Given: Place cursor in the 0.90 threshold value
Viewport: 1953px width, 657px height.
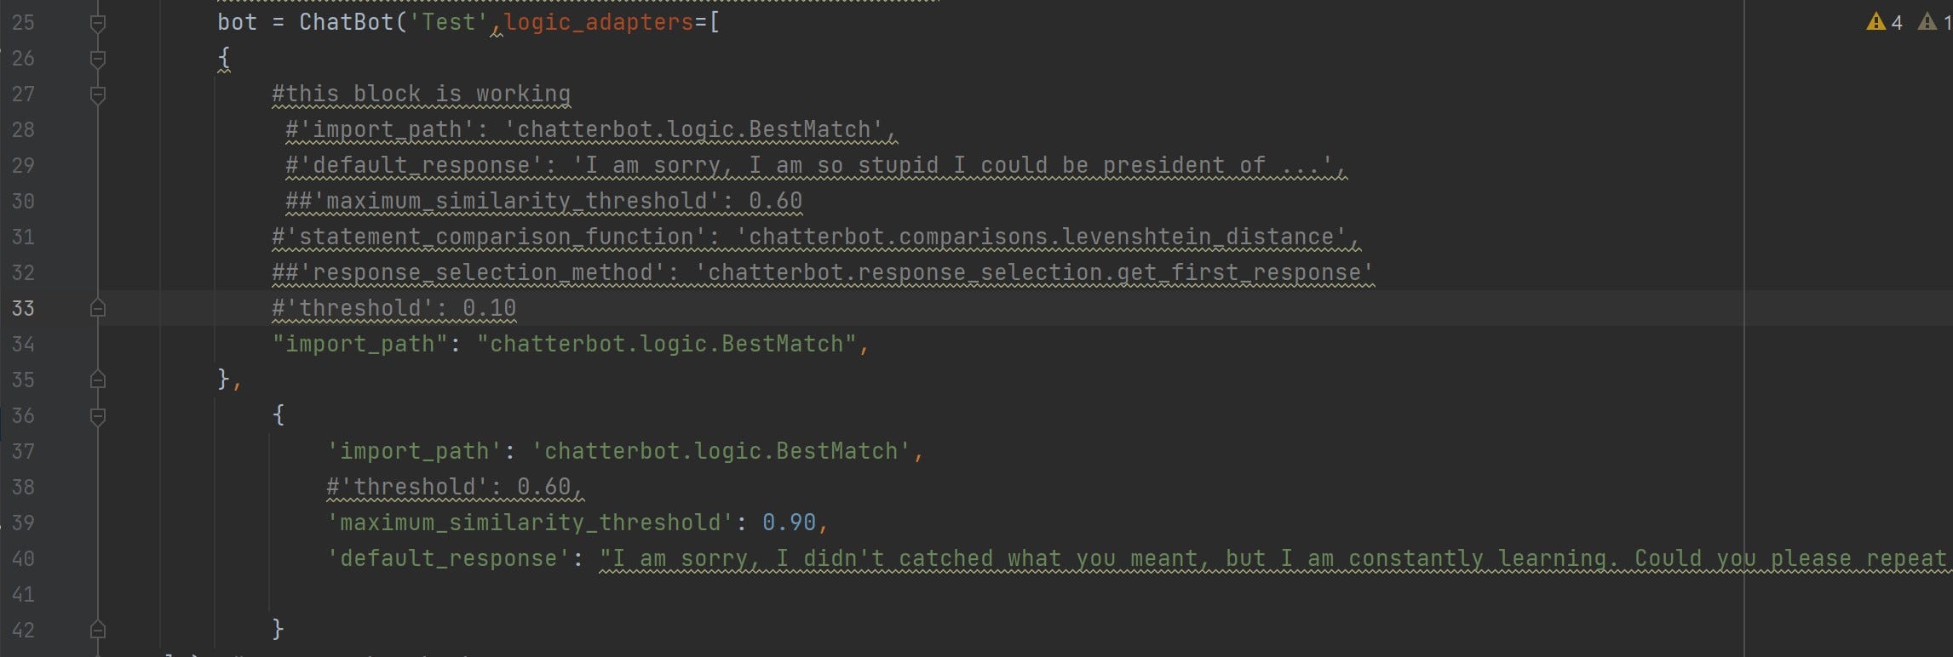Looking at the screenshot, I should pos(789,522).
